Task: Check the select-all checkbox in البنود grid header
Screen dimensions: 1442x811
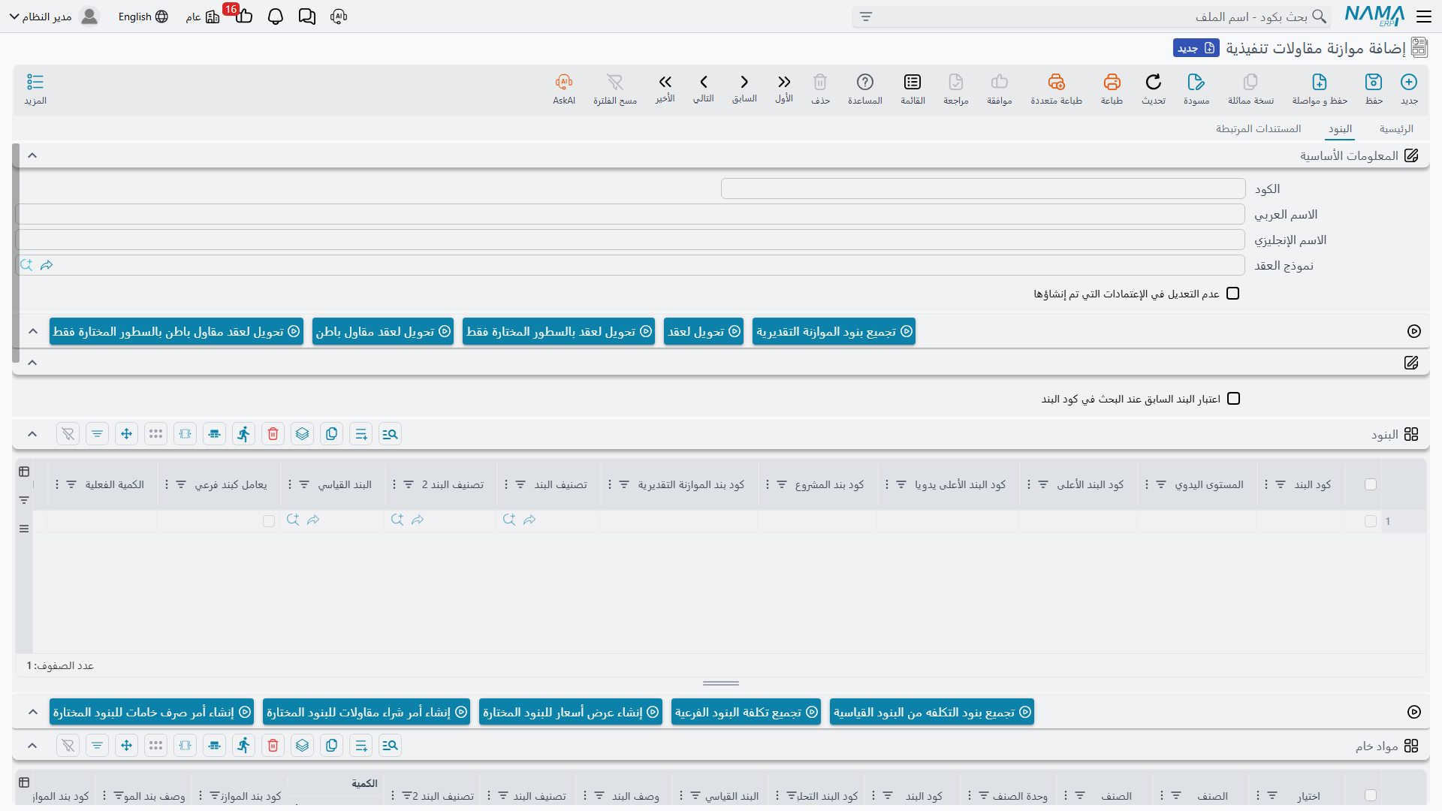Action: pyautogui.click(x=1371, y=485)
